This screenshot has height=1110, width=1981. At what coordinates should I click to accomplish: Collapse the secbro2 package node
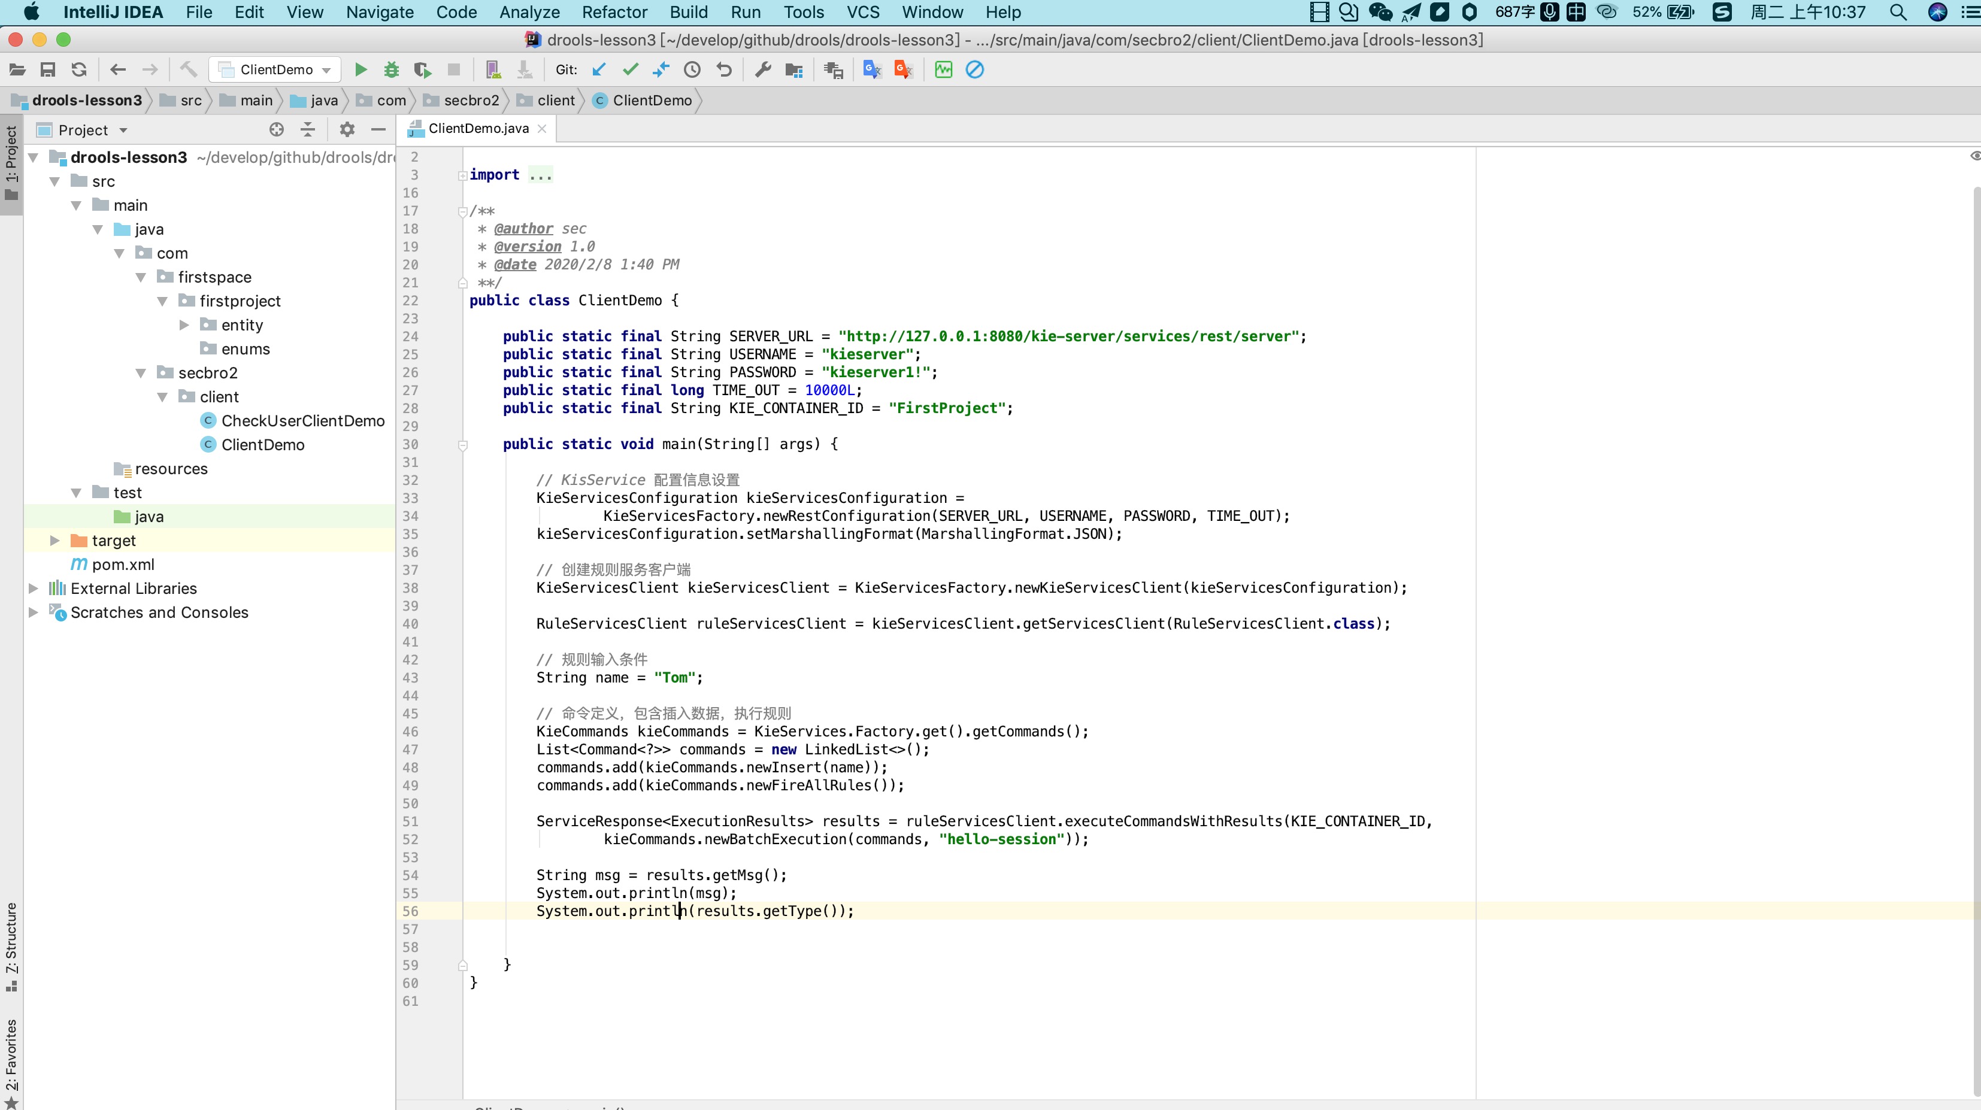coord(141,373)
